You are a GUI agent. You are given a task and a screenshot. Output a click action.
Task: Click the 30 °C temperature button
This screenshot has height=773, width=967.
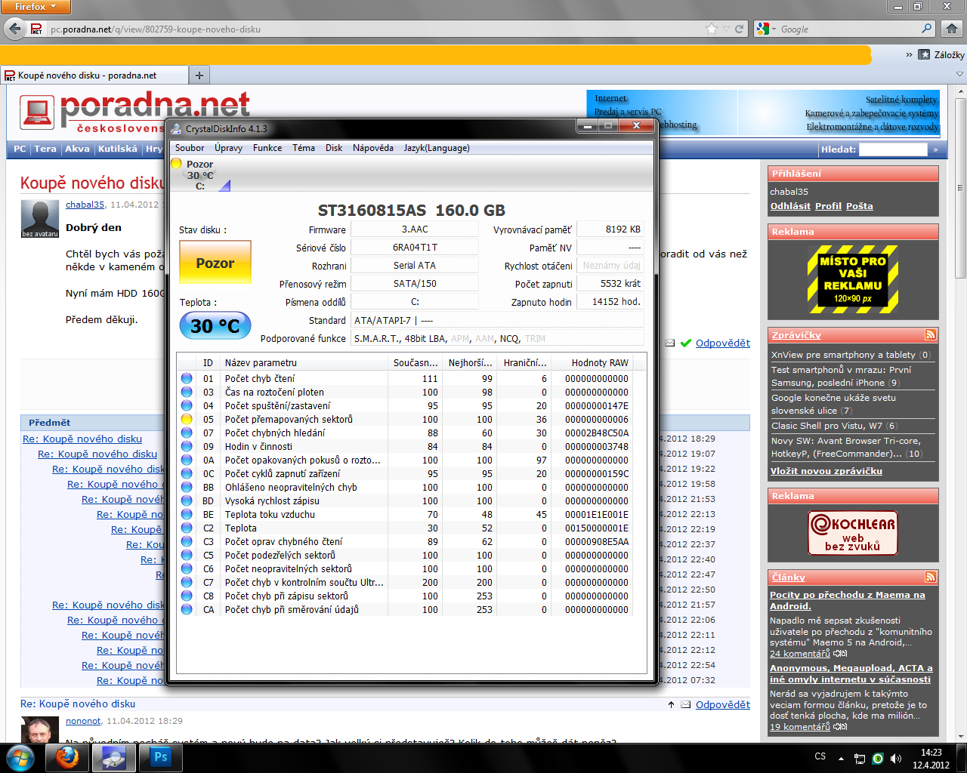pyautogui.click(x=215, y=326)
